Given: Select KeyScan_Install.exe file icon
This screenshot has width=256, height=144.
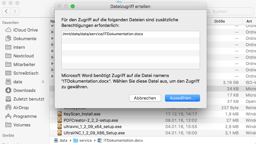Looking at the screenshot, I should pos(60,114).
